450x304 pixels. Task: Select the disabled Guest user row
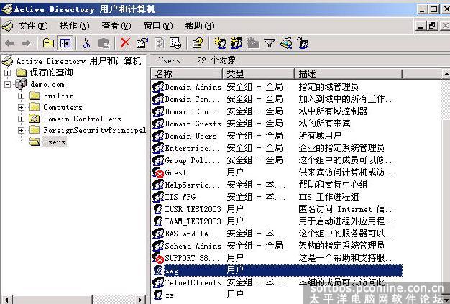point(277,172)
